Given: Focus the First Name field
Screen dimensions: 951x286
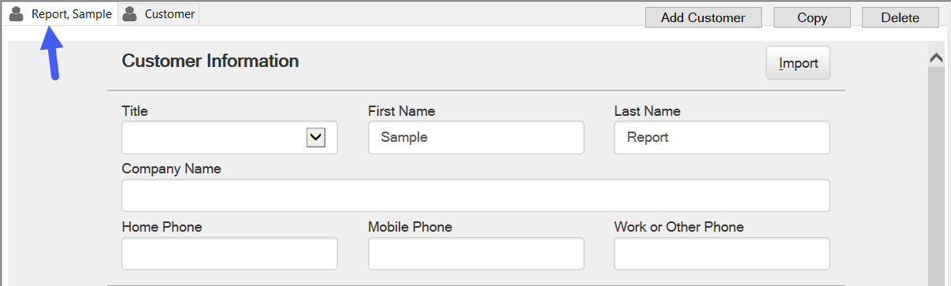Looking at the screenshot, I should coord(476,137).
